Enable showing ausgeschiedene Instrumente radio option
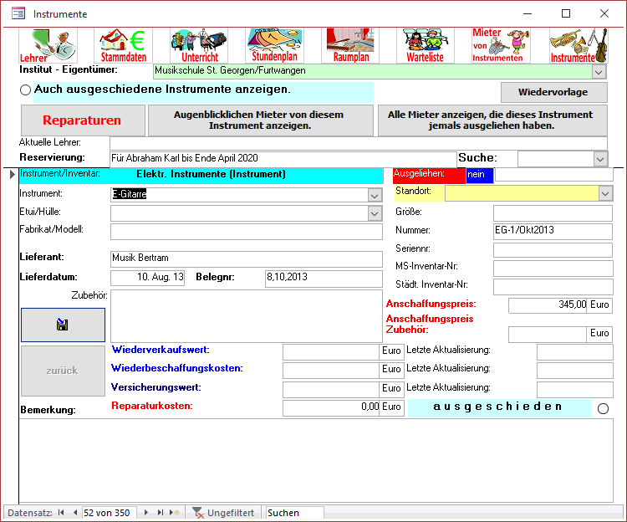The image size is (627, 522). coord(25,90)
